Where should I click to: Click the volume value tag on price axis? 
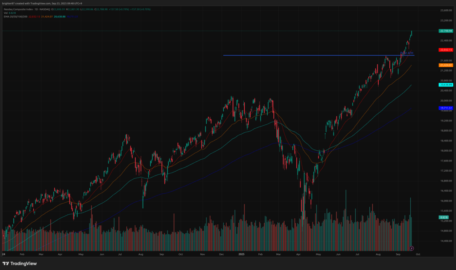coord(443,217)
